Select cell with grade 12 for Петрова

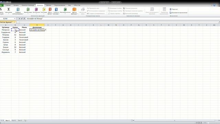[15, 35]
